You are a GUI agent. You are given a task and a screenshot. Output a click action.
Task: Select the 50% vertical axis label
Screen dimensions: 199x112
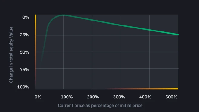tap(24, 52)
